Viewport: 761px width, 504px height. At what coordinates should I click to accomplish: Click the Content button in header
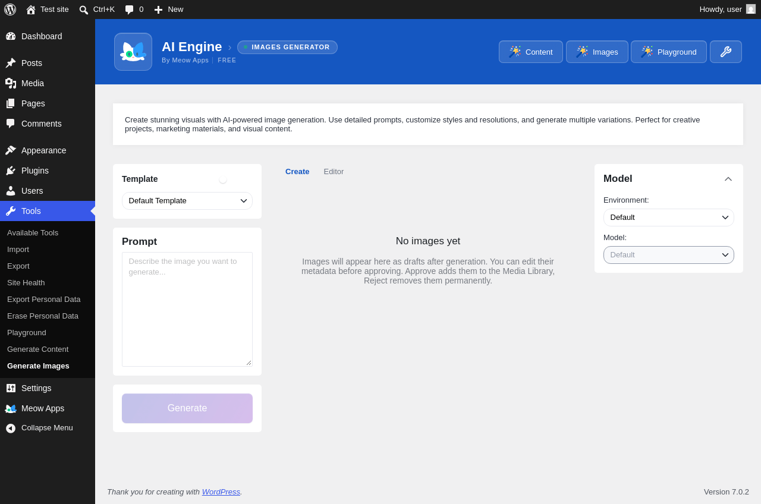pyautogui.click(x=531, y=52)
